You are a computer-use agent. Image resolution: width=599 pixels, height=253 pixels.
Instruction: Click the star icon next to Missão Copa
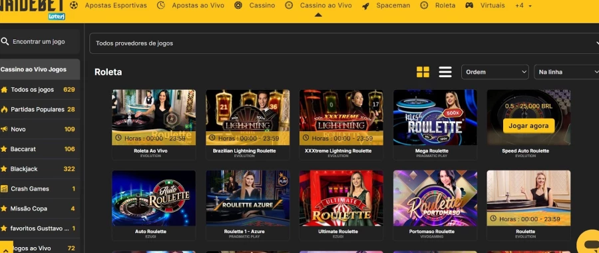tap(4, 208)
